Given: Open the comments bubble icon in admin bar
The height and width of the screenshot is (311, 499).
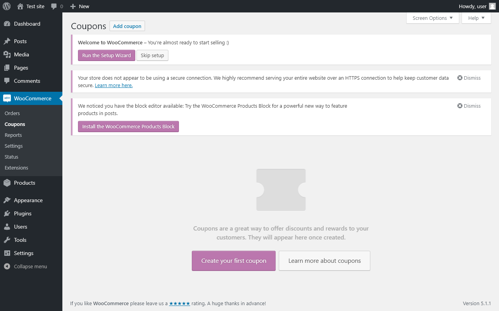Looking at the screenshot, I should (54, 6).
